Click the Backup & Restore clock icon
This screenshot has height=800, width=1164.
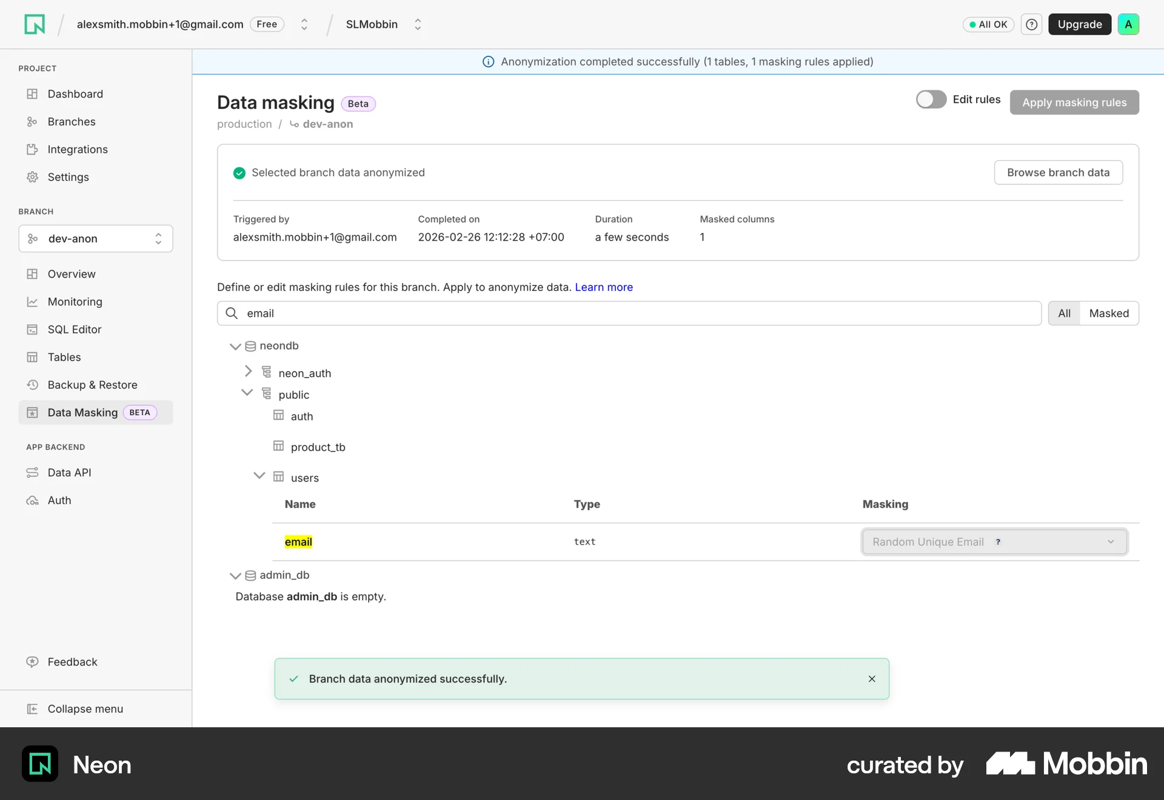(x=32, y=385)
